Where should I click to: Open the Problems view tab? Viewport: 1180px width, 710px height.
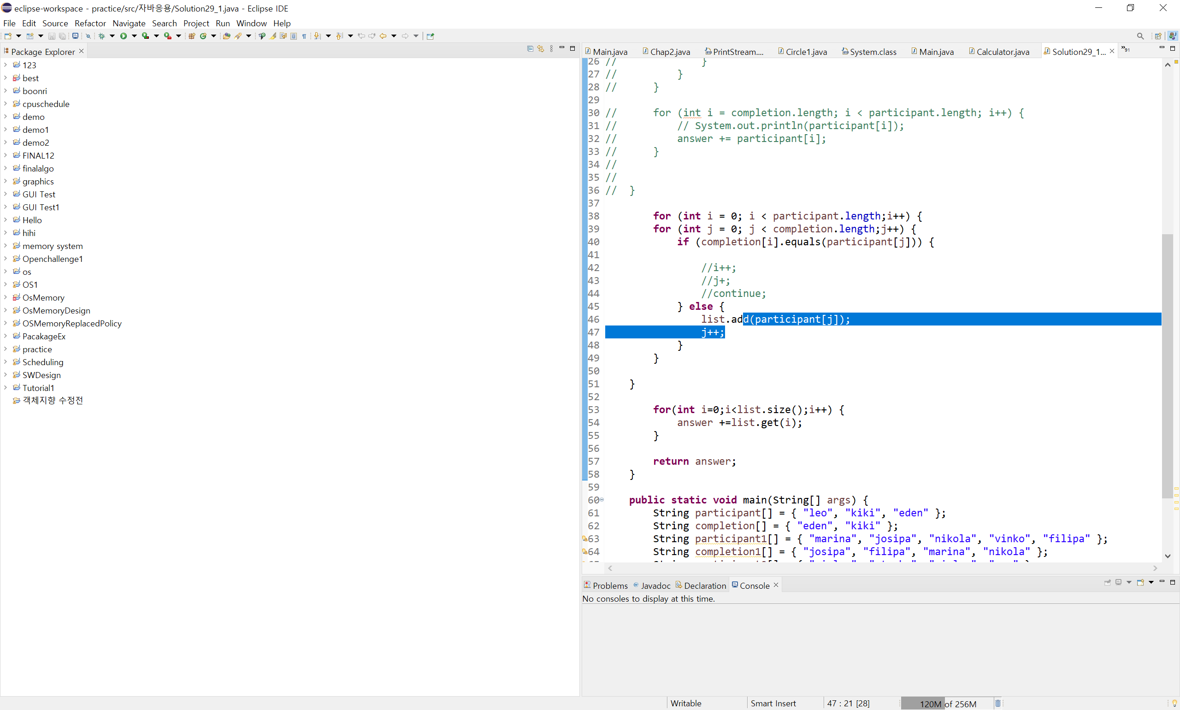[609, 586]
